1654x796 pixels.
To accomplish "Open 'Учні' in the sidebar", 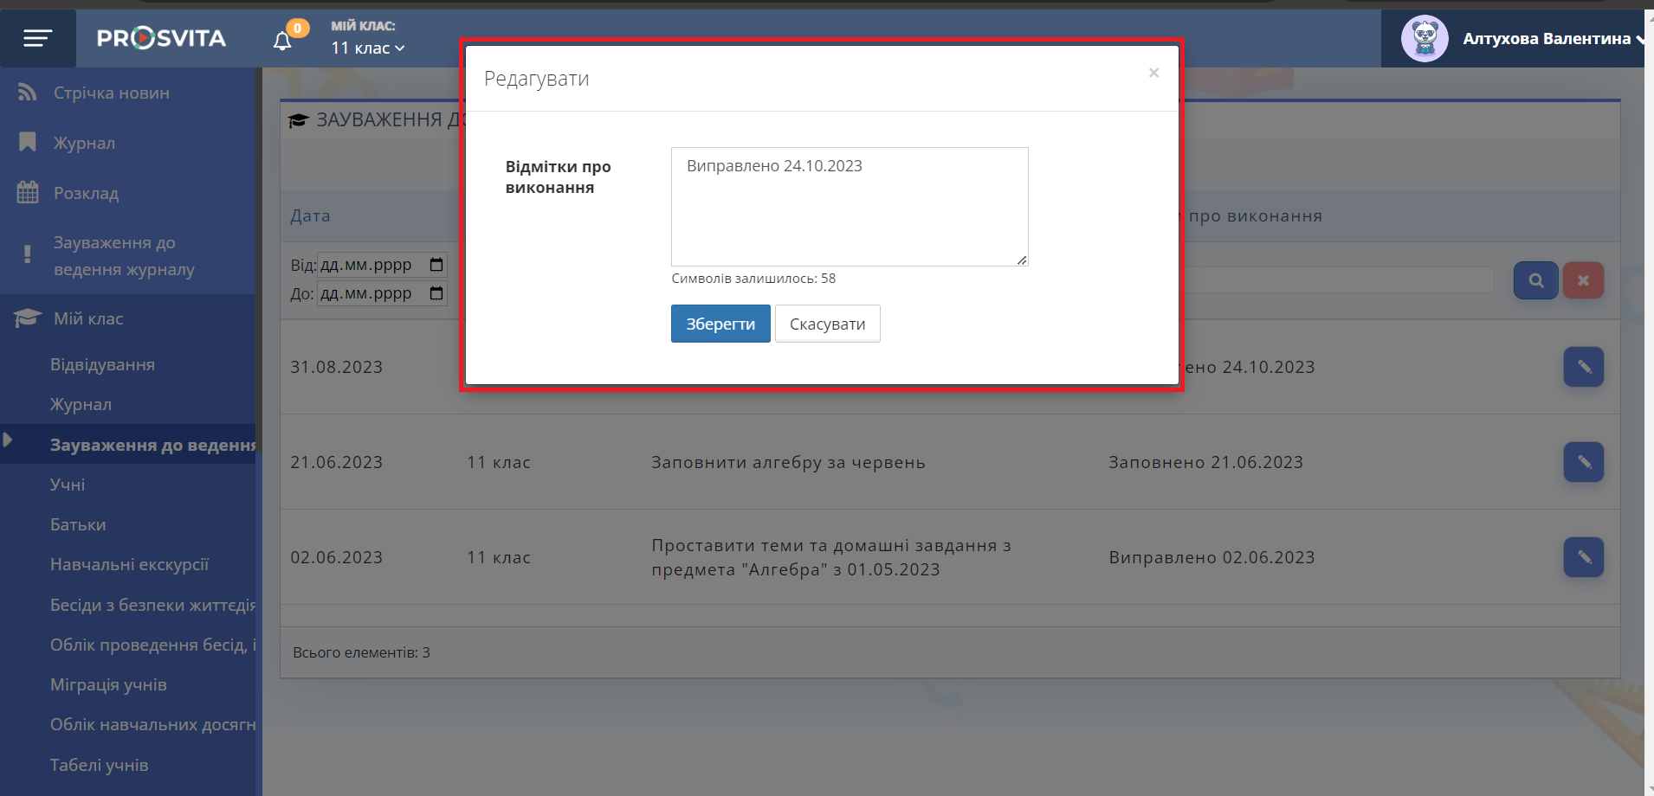I will pos(68,485).
